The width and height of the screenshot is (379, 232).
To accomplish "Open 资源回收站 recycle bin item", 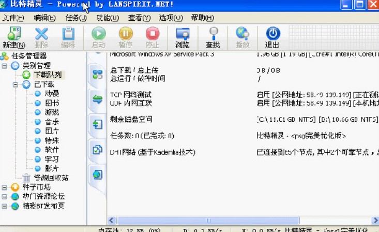I will pos(51,178).
